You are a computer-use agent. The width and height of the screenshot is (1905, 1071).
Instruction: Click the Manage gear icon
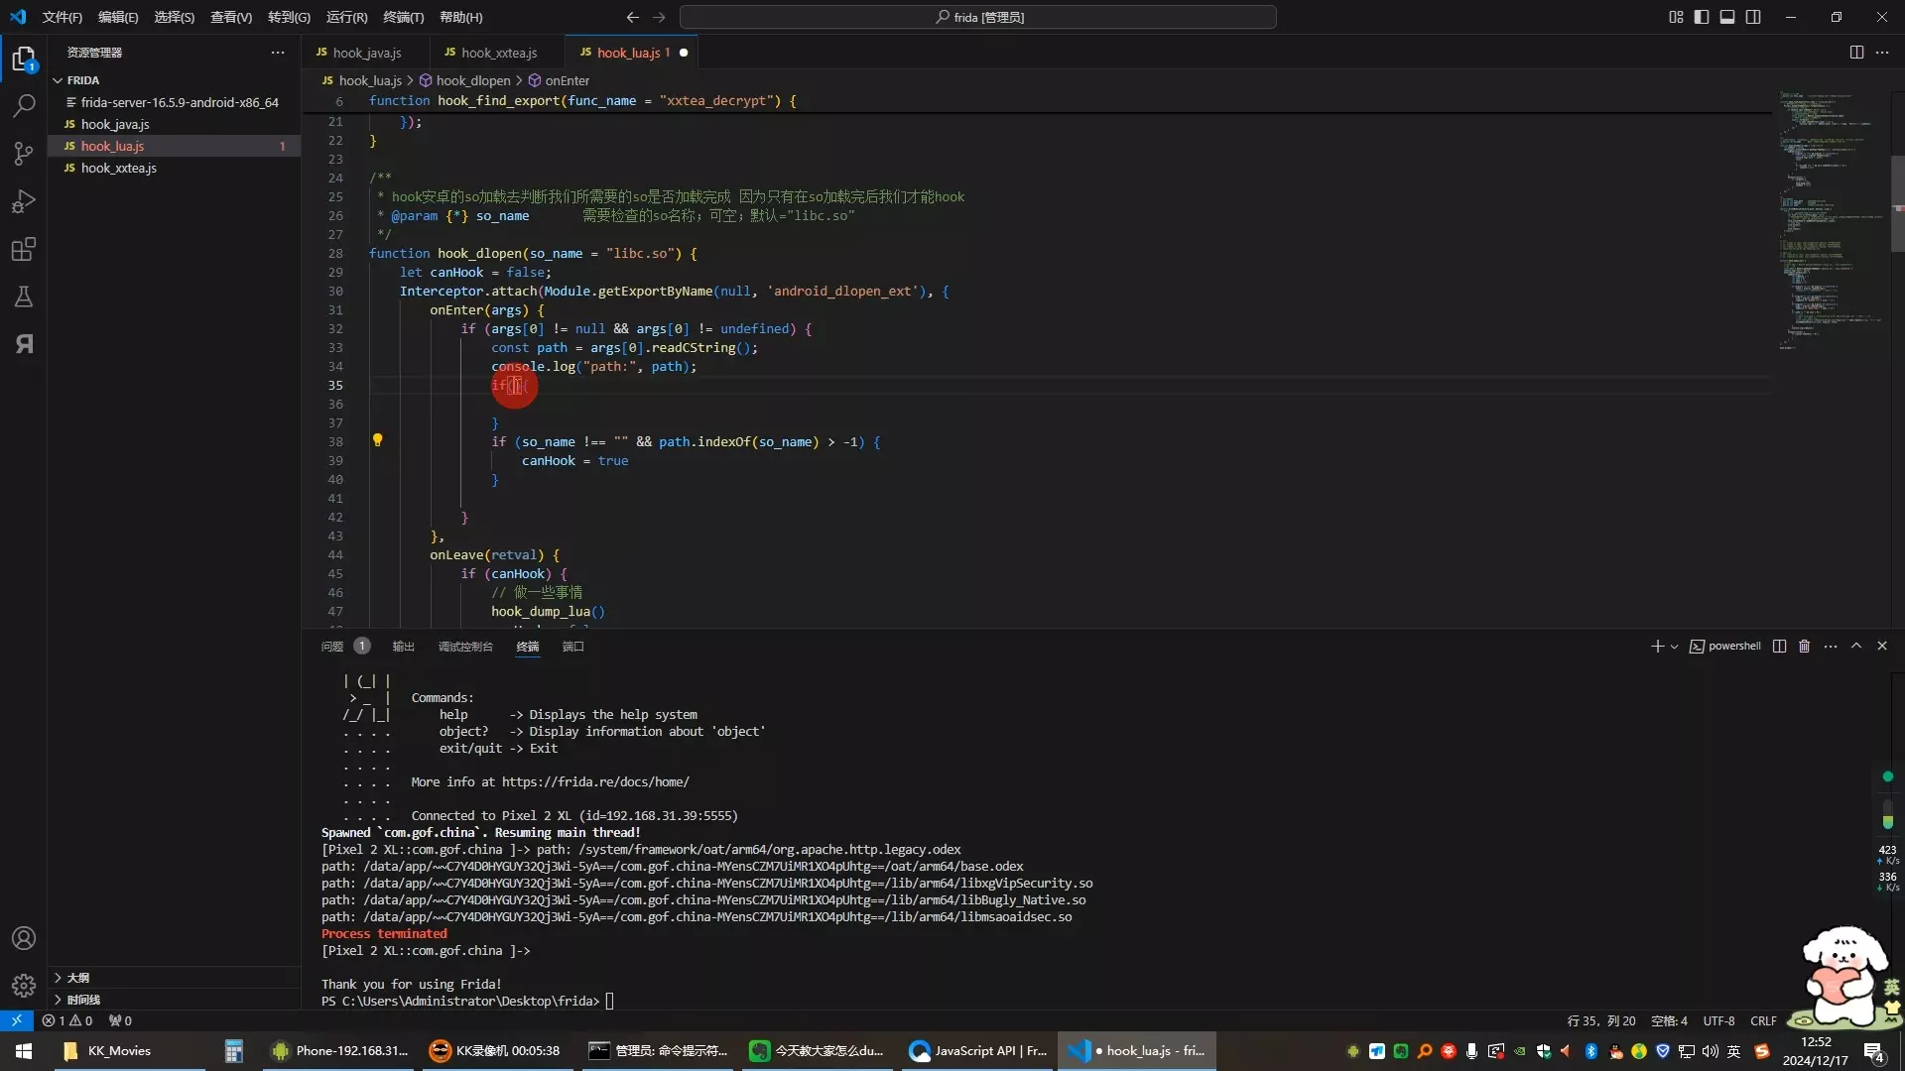click(x=24, y=985)
